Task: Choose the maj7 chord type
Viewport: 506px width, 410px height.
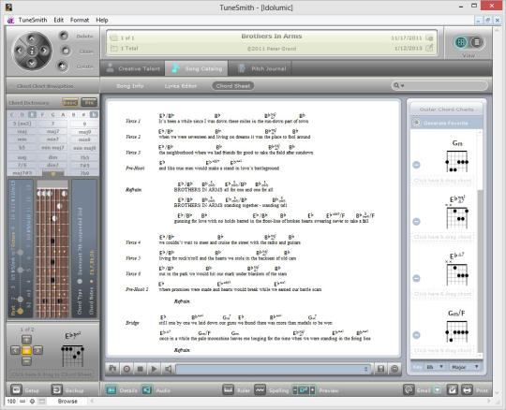Action: pyautogui.click(x=52, y=131)
